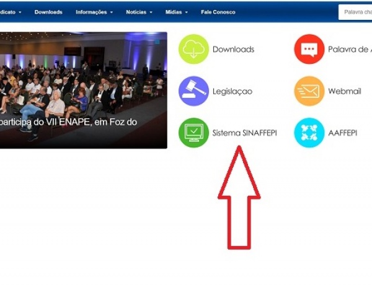Click the red speech bubble icon

click(309, 50)
